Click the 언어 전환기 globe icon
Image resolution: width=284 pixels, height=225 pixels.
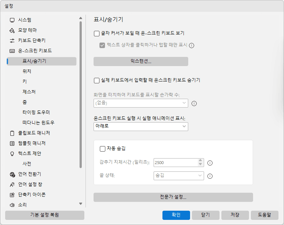(12, 174)
